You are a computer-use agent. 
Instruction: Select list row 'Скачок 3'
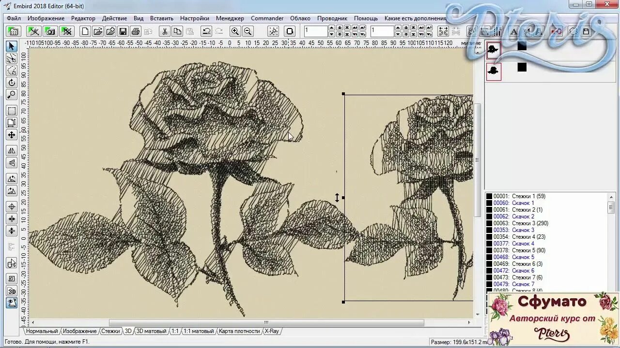tap(546, 230)
